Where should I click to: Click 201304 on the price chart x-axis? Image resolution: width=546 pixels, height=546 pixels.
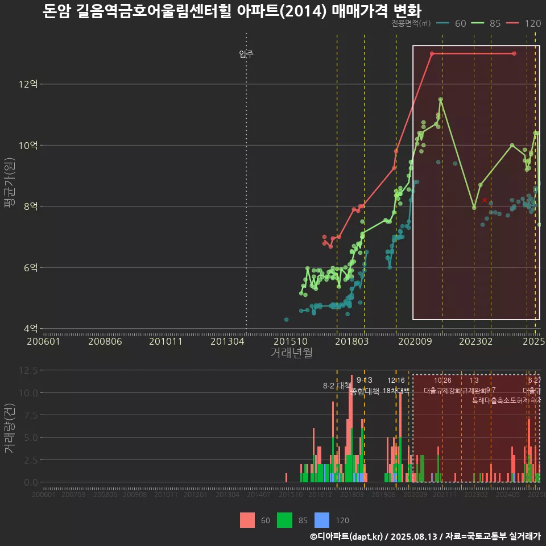(x=227, y=341)
